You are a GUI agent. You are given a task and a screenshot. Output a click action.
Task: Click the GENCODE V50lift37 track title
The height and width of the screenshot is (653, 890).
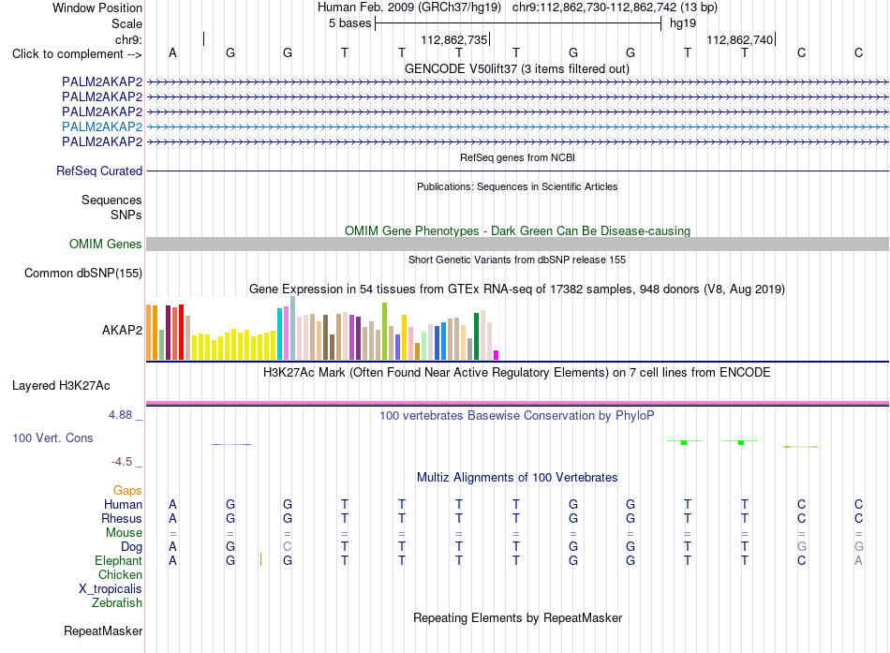tap(516, 68)
